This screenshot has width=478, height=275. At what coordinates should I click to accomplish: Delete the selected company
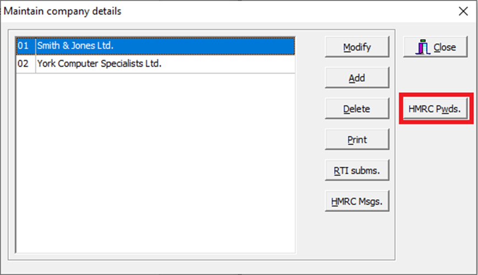coord(357,109)
